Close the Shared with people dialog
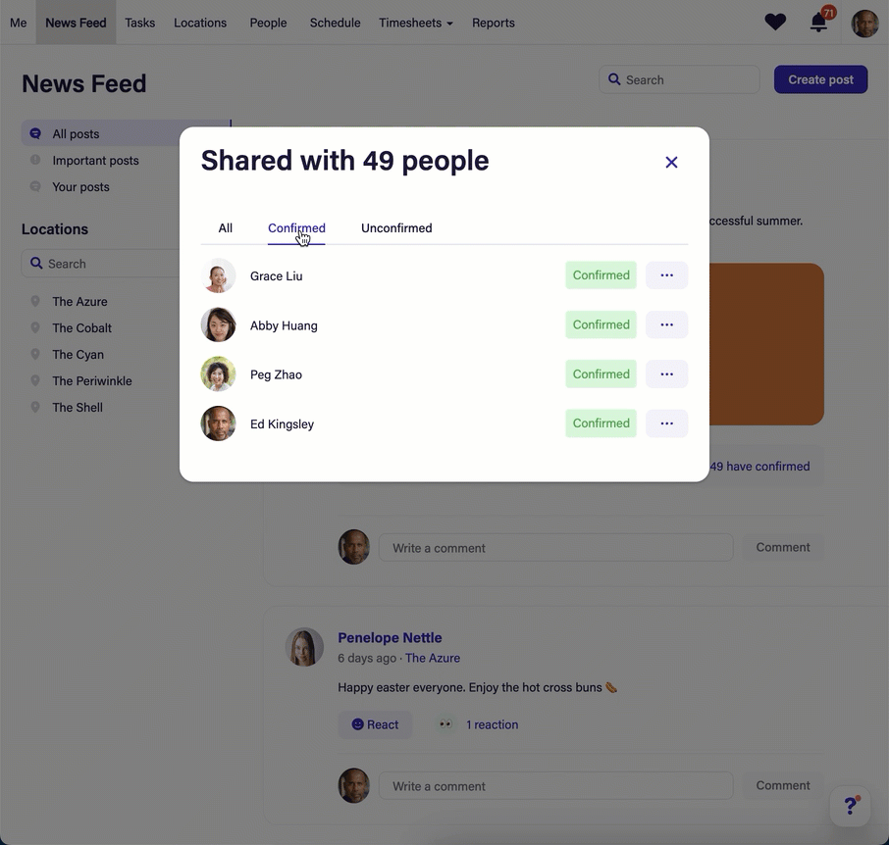 coord(671,163)
